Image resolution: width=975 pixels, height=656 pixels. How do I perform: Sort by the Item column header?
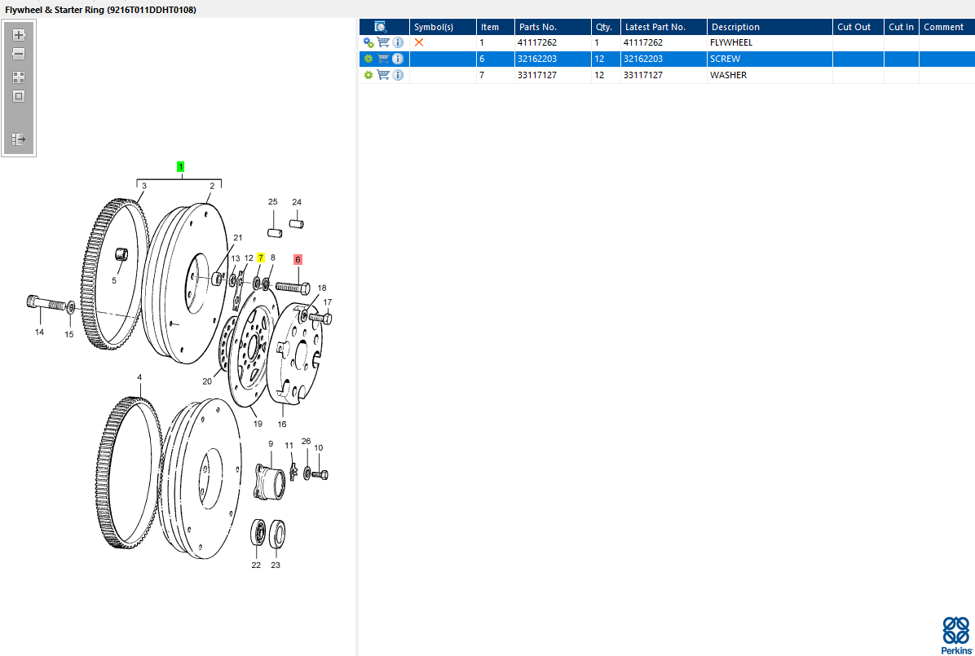click(x=496, y=27)
